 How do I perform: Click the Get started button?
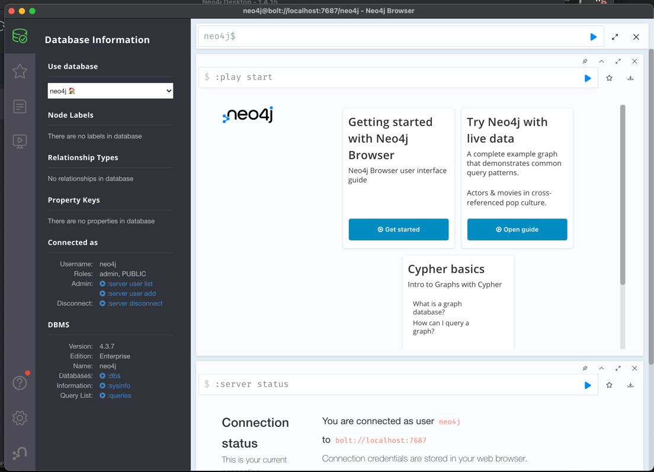pyautogui.click(x=398, y=229)
